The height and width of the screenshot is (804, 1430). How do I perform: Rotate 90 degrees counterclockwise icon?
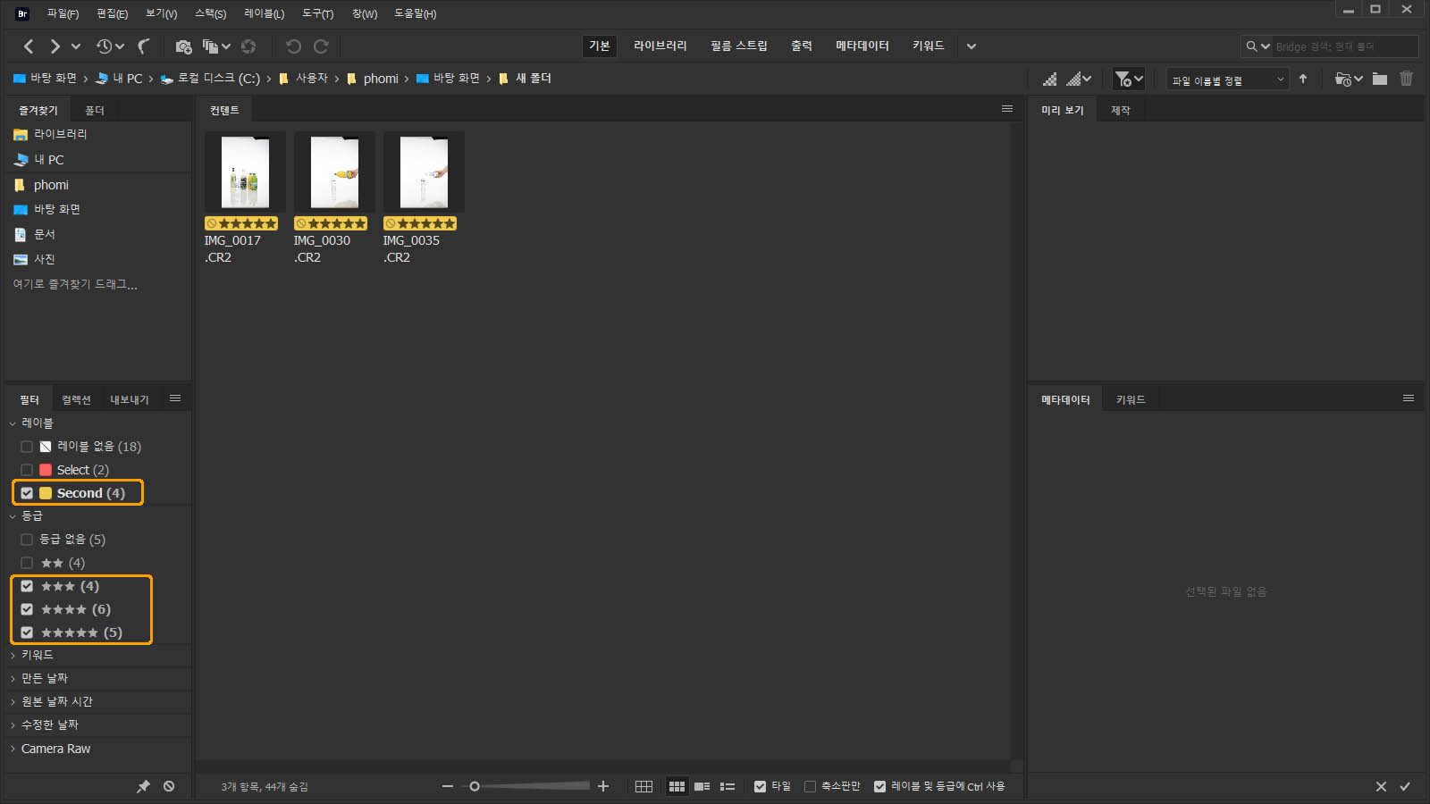293,46
